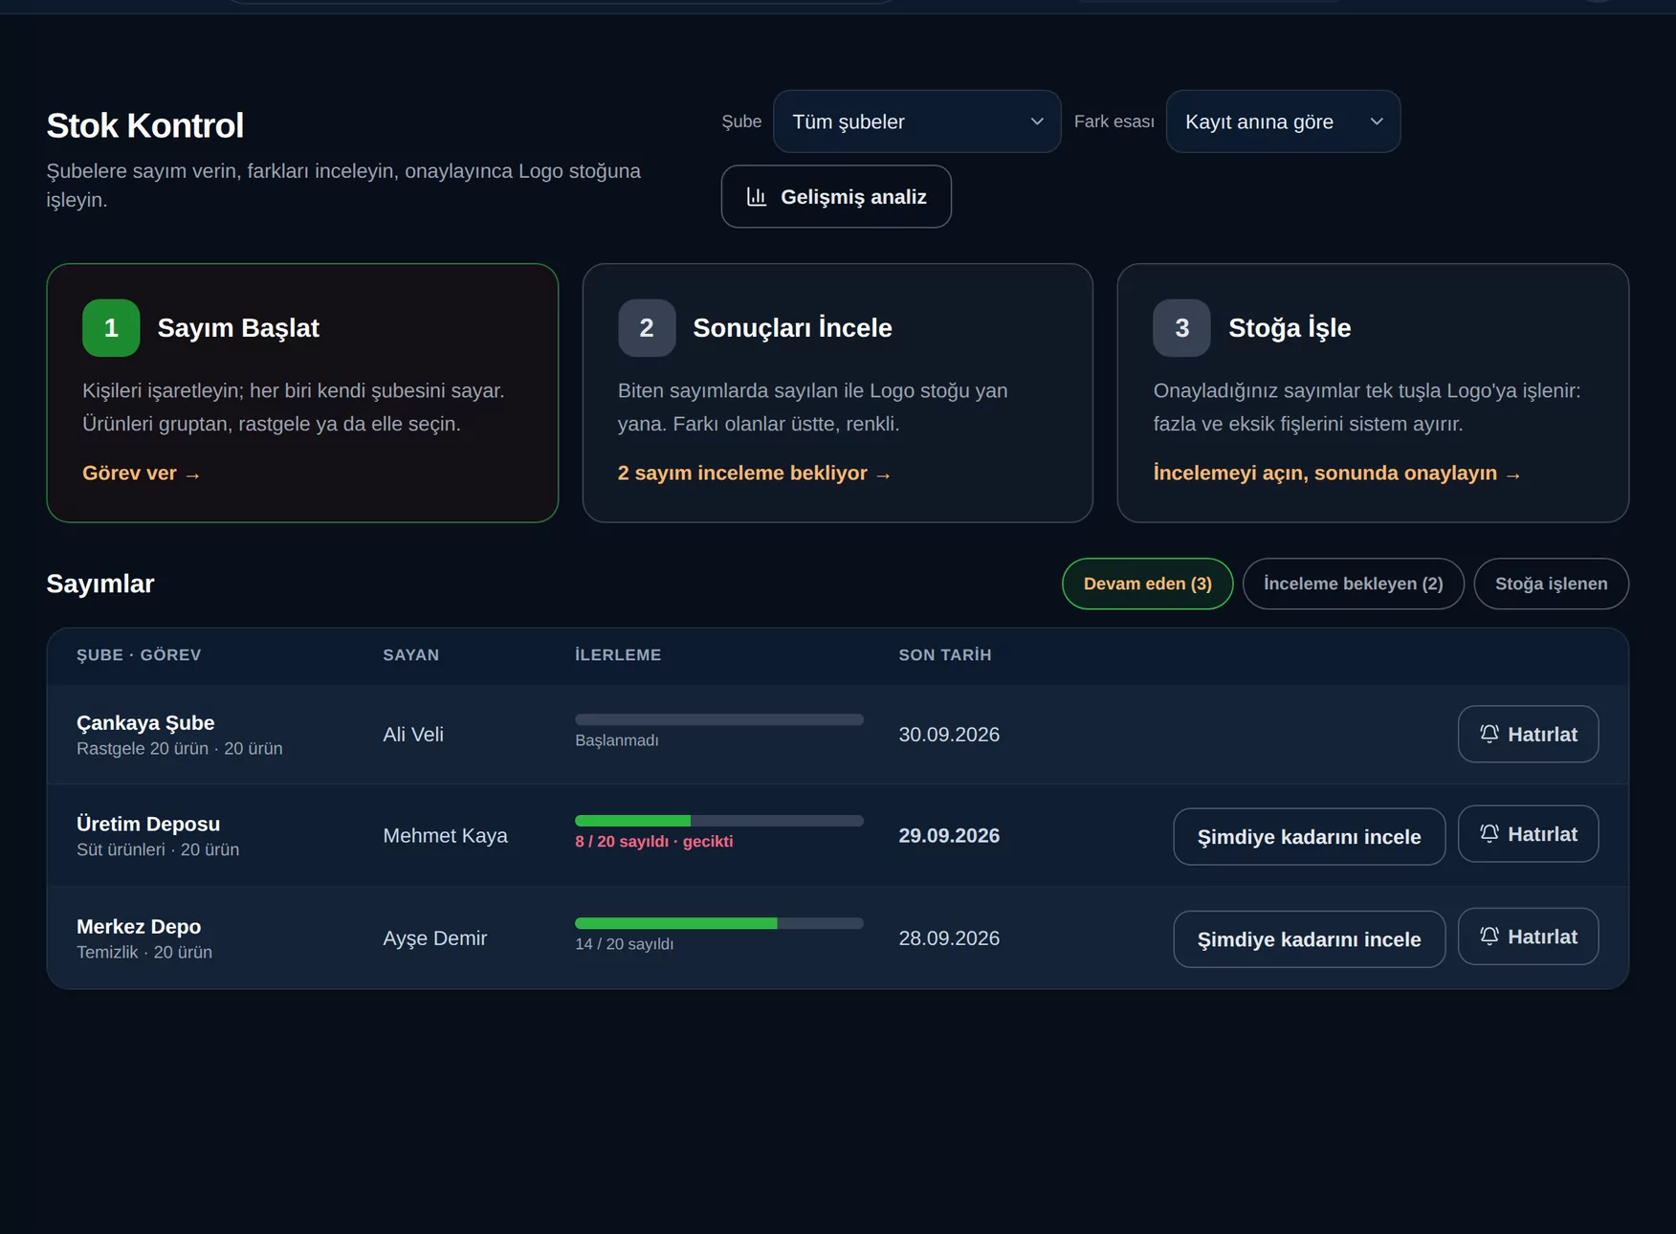Open the Şube dropdown showing Tüm şubeler
The image size is (1676, 1234).
916,121
